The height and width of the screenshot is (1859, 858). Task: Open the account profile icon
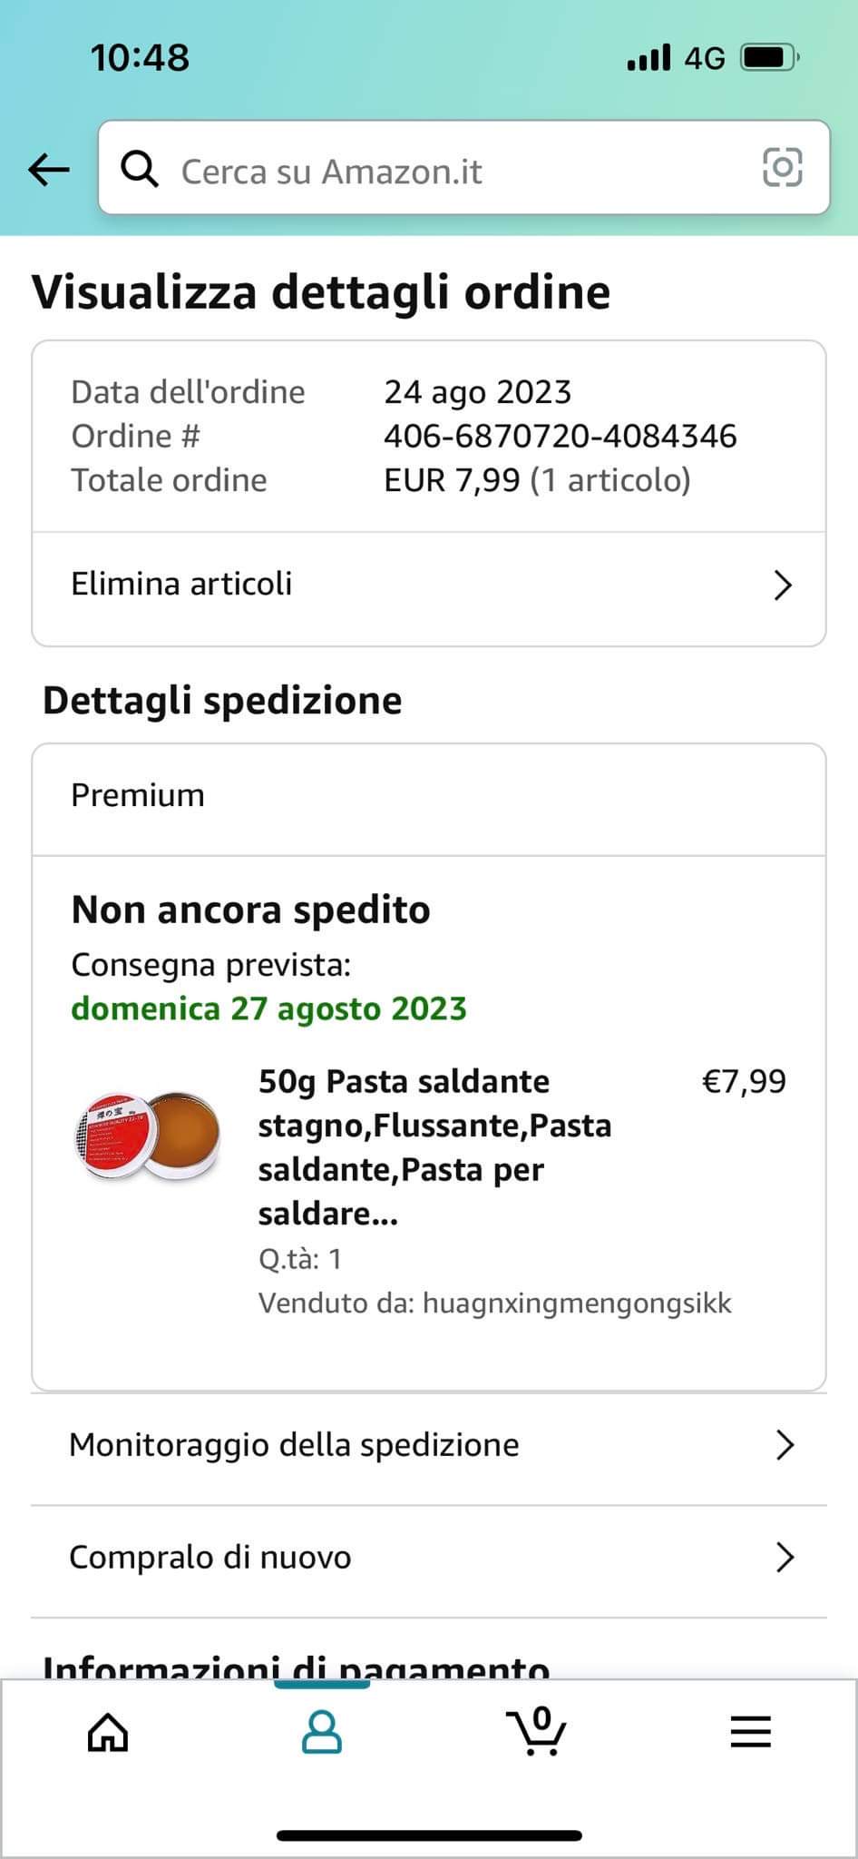[x=321, y=1732]
